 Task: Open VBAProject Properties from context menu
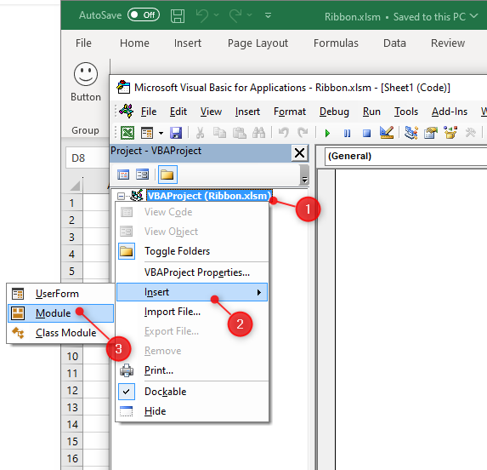click(192, 272)
